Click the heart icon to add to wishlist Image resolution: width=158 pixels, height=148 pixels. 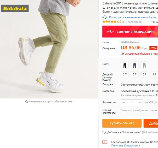[104, 132]
